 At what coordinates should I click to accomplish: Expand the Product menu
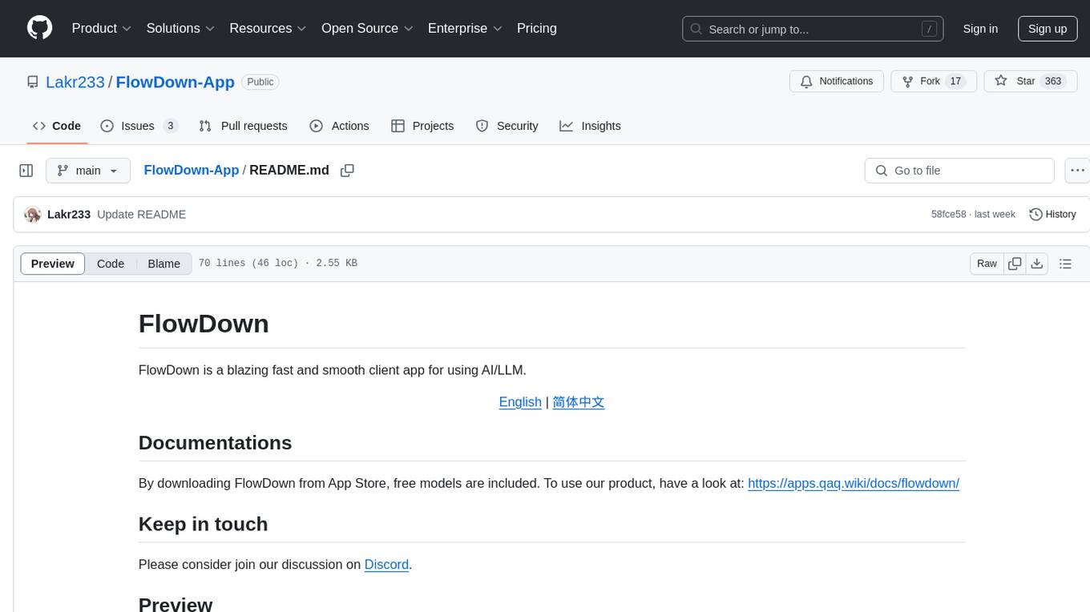(x=102, y=28)
